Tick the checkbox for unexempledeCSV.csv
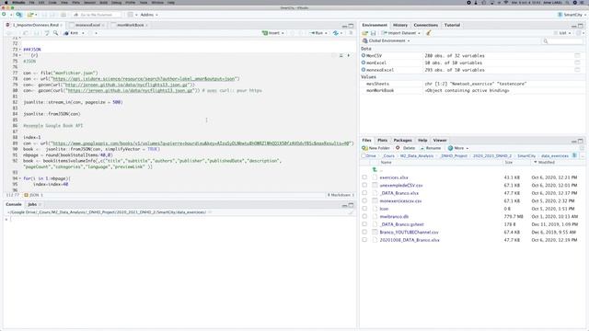This screenshot has height=331, width=589. pos(364,185)
